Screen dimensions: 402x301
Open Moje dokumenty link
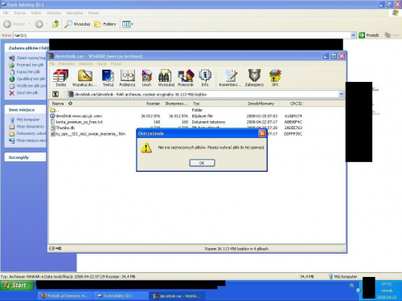pos(31,127)
